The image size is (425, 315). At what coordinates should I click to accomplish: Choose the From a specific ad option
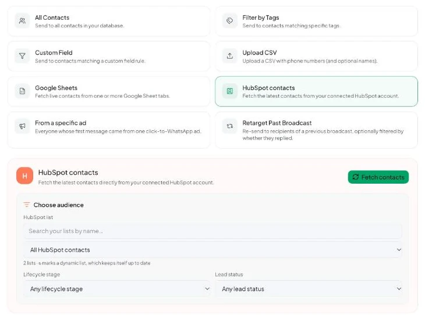[x=109, y=130]
